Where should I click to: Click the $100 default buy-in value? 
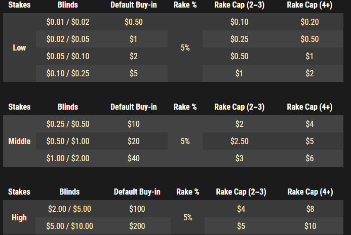(x=137, y=209)
